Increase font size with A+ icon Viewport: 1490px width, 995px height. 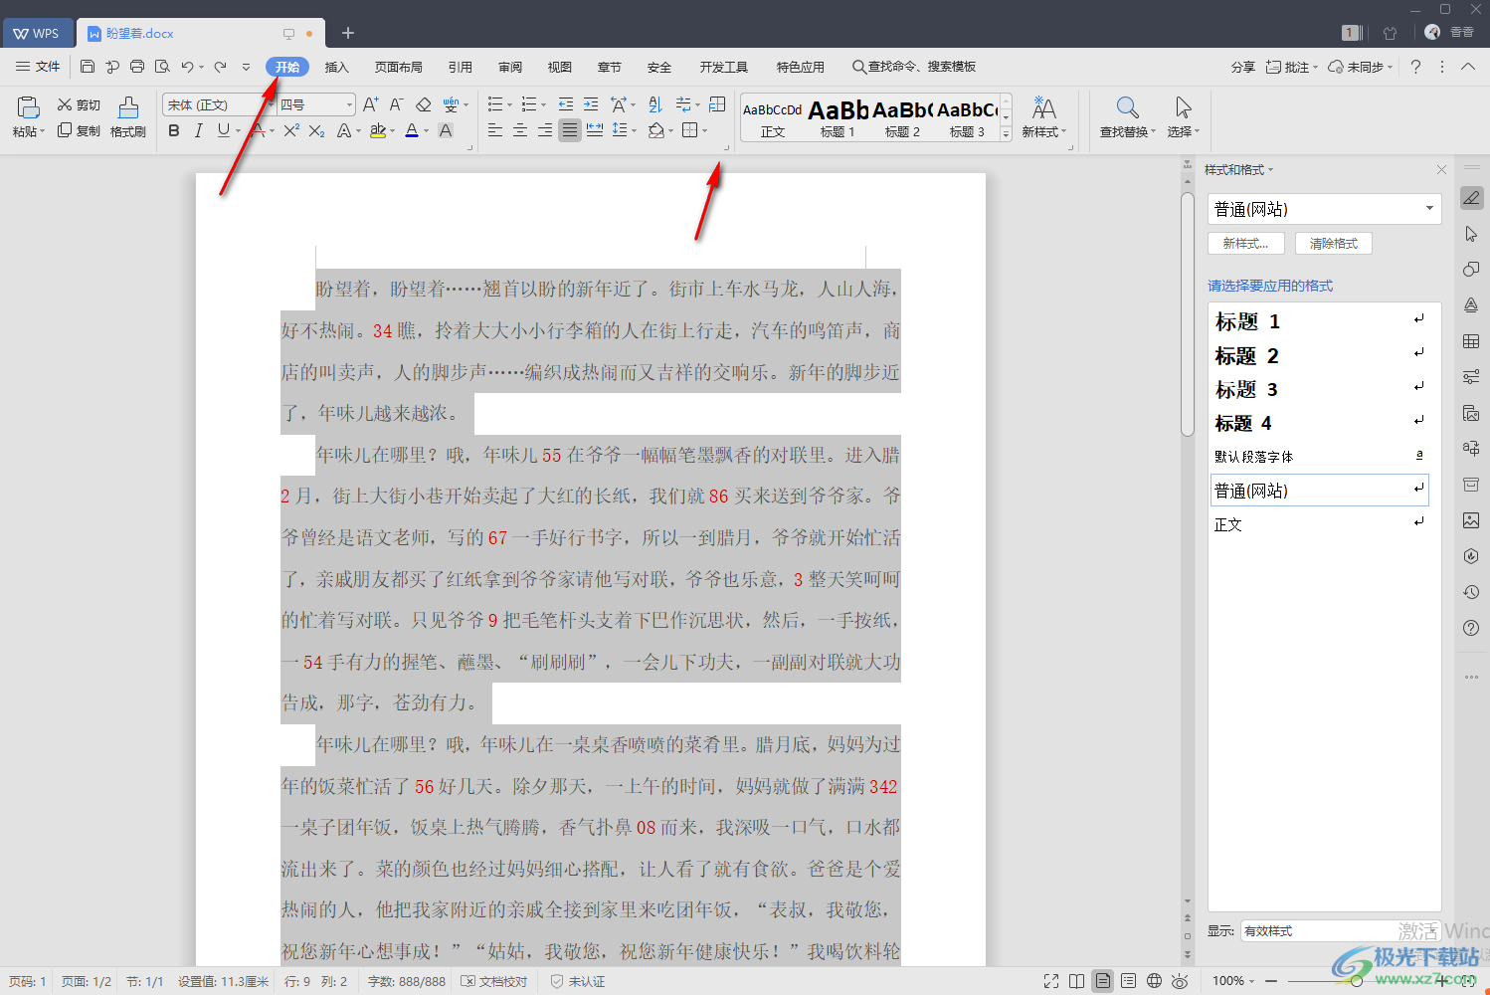point(371,104)
